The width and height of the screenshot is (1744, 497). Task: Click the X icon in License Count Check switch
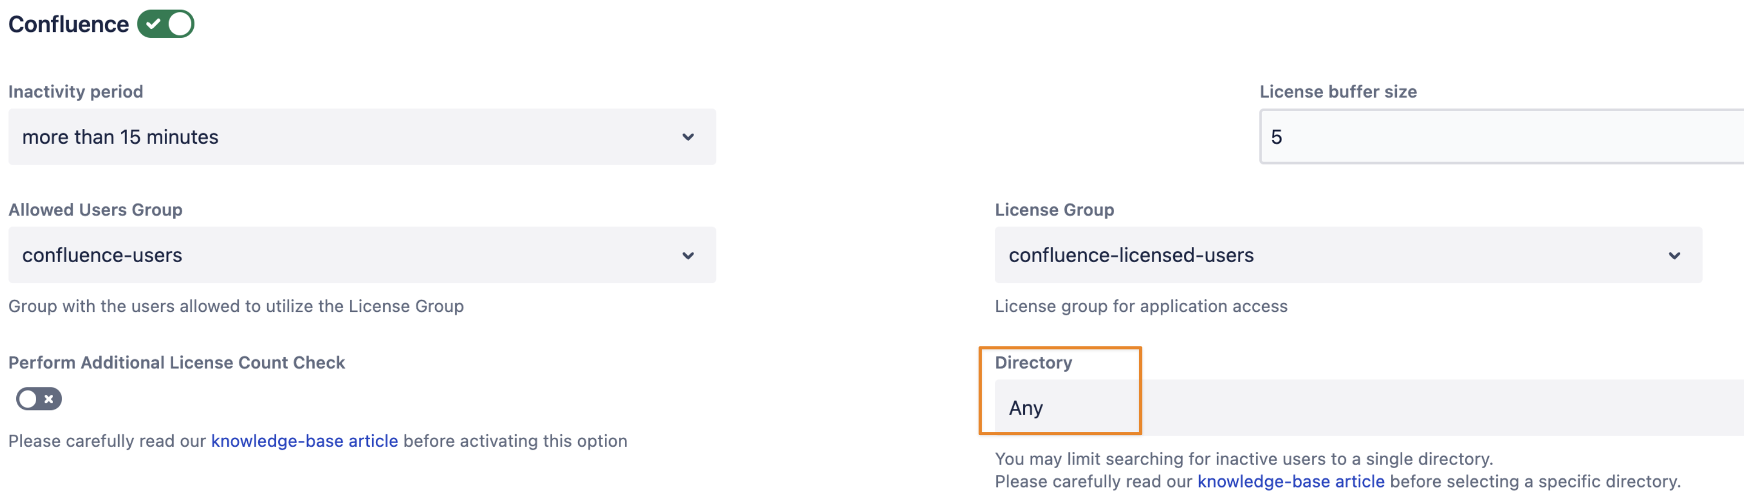[x=49, y=399]
